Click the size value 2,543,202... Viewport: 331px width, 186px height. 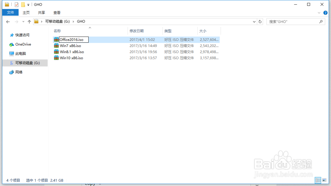[x=209, y=46]
